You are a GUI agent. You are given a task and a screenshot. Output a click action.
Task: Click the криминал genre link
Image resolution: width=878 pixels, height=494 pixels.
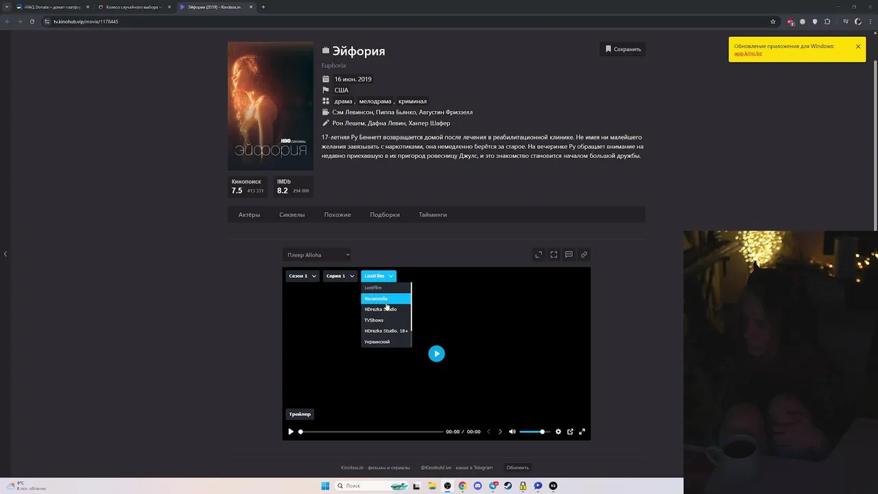tap(412, 101)
